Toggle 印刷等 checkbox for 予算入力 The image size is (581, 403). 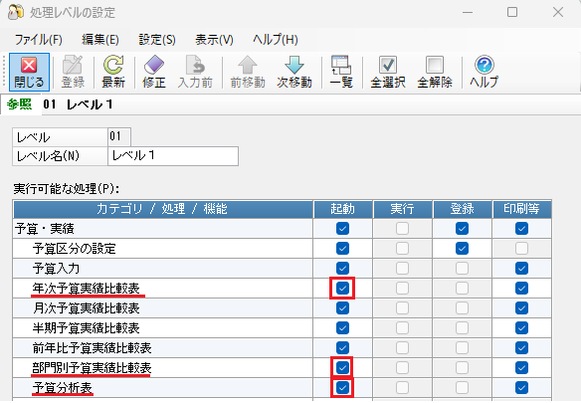click(x=521, y=268)
